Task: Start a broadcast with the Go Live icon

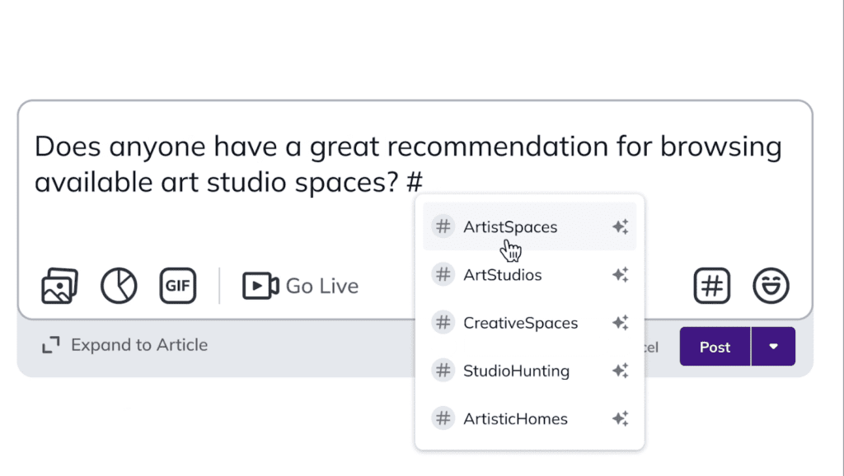Action: [260, 286]
